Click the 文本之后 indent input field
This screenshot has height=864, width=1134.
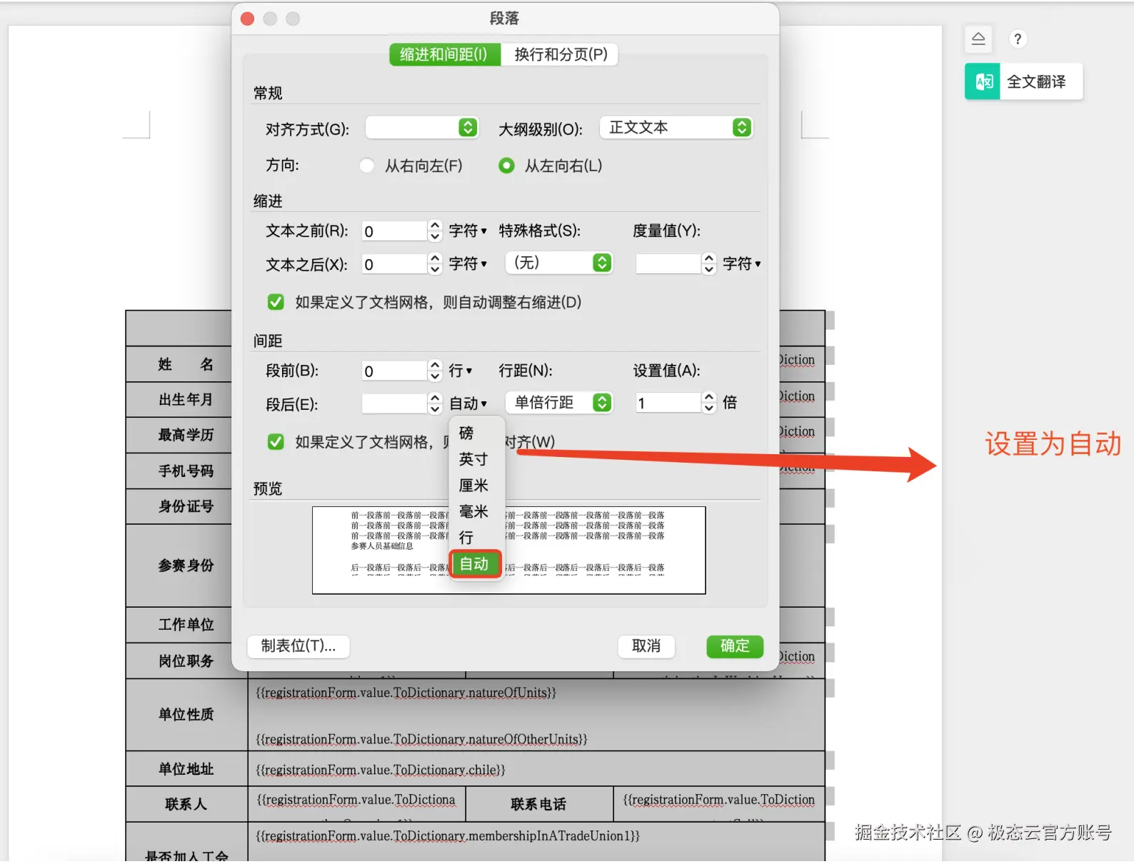tap(394, 264)
